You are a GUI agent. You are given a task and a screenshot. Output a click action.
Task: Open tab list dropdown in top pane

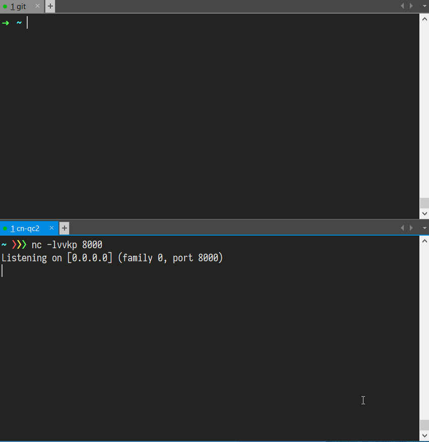[424, 6]
